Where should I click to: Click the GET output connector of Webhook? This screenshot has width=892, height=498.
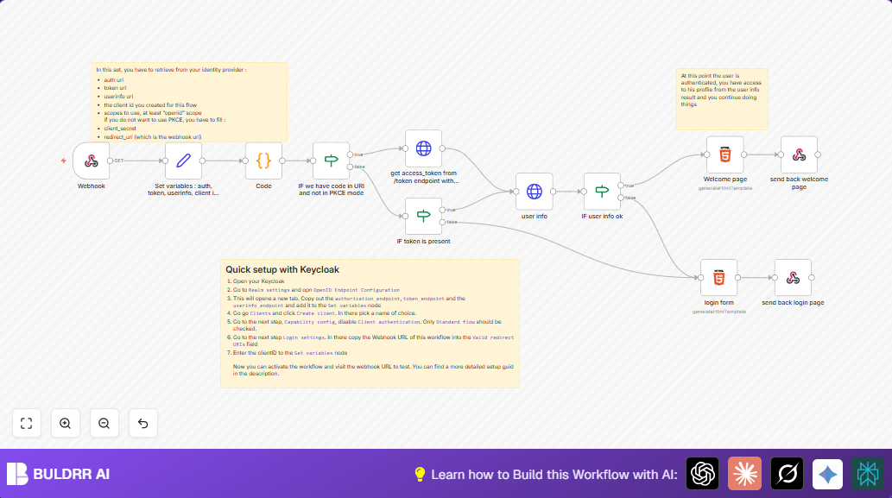tap(111, 161)
